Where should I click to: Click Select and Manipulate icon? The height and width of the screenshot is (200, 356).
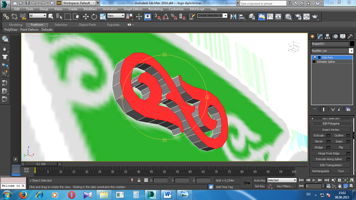coord(139,17)
